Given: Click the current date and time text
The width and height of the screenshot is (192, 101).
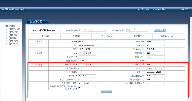Looking at the screenshot, I should pyautogui.click(x=152, y=10).
